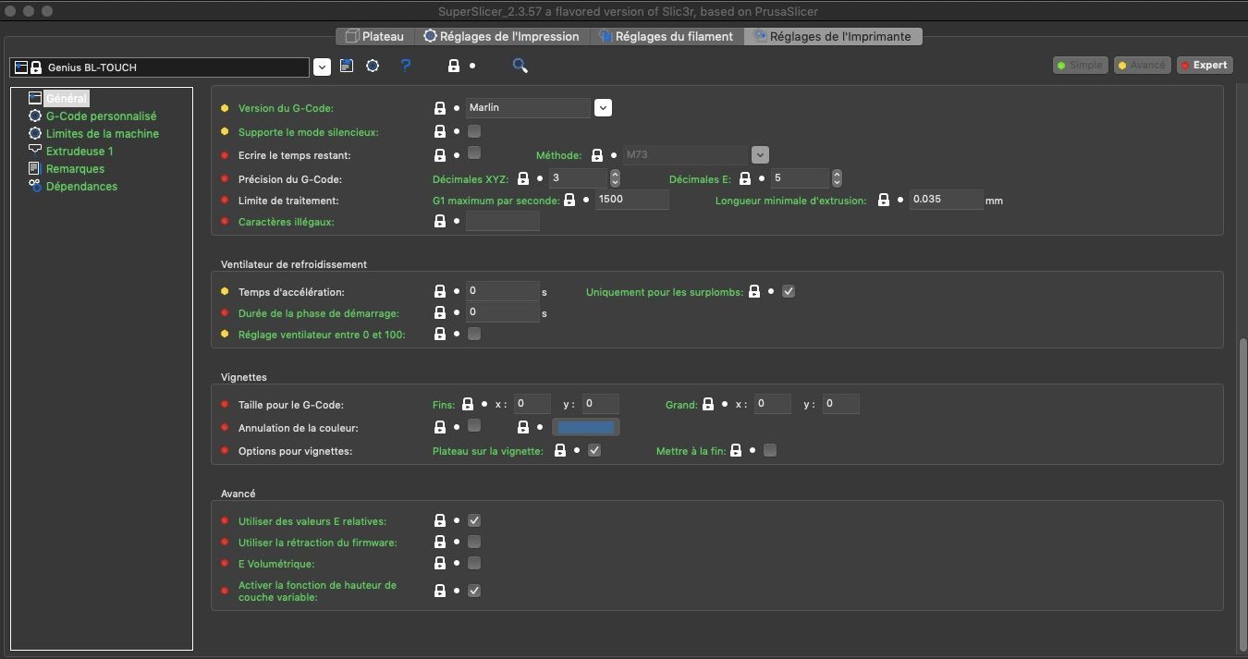The width and height of the screenshot is (1248, 659).
Task: Click the magnifying glass search settings icon
Action: pyautogui.click(x=520, y=66)
